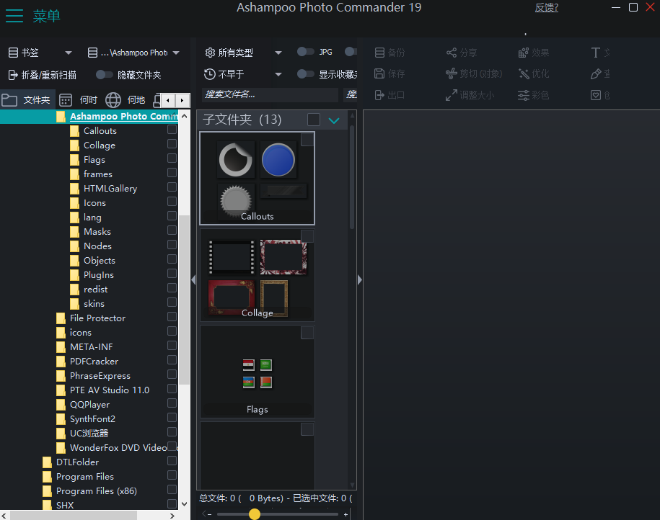660x520 pixels.
Task: Open the Flags subfolder thumbnail
Action: point(258,372)
